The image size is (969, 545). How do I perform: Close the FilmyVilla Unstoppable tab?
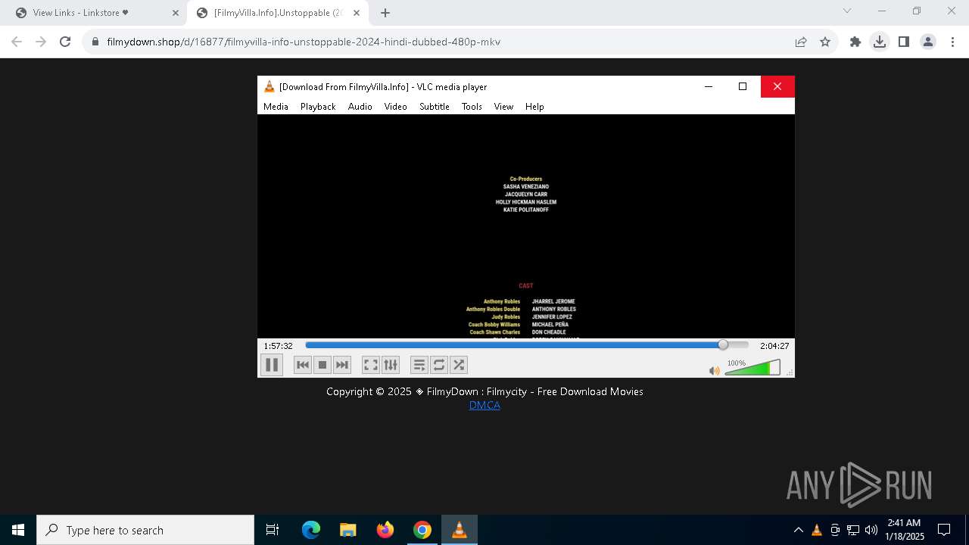pyautogui.click(x=357, y=13)
